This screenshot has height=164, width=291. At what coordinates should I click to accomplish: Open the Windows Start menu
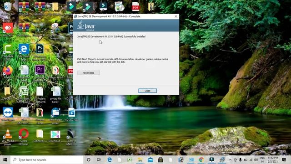(5, 160)
